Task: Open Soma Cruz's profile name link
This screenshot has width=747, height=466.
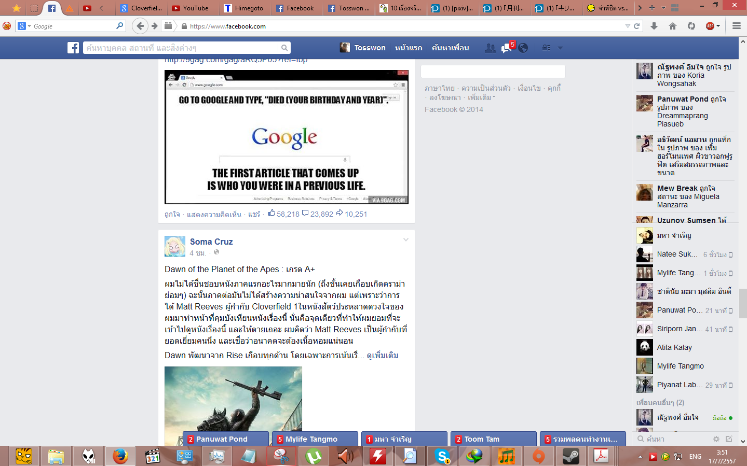Action: click(x=211, y=242)
